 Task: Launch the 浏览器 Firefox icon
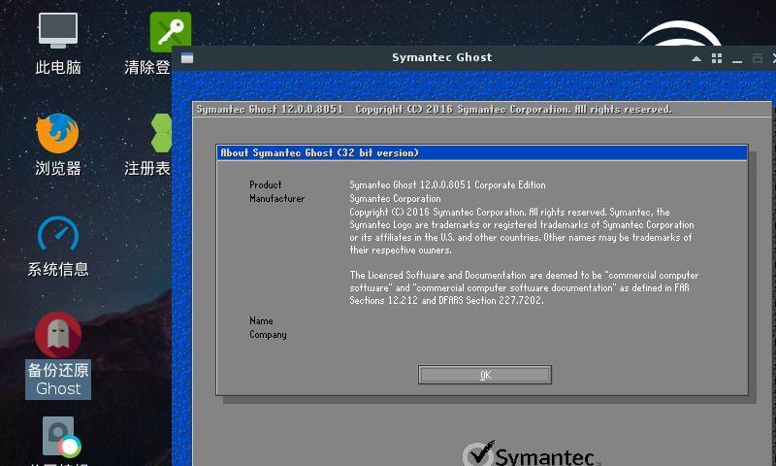point(58,145)
